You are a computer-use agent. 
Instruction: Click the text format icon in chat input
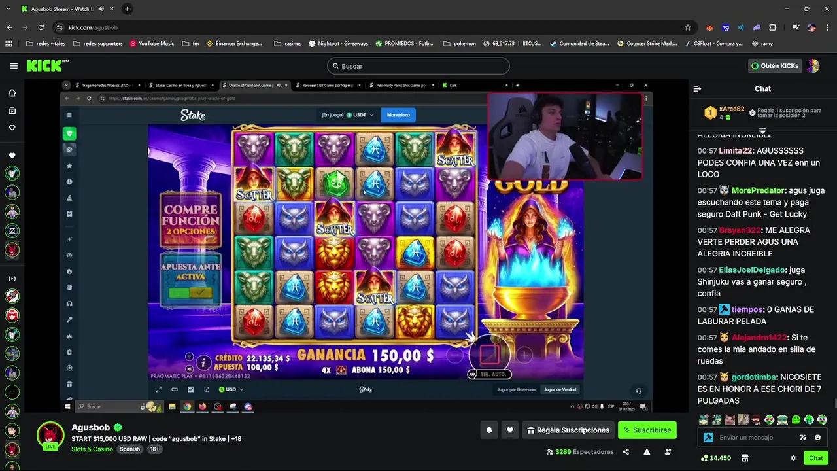pyautogui.click(x=803, y=438)
